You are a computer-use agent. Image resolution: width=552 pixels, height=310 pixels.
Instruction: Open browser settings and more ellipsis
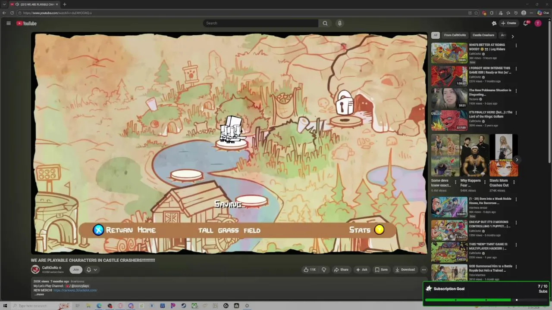tap(531, 13)
